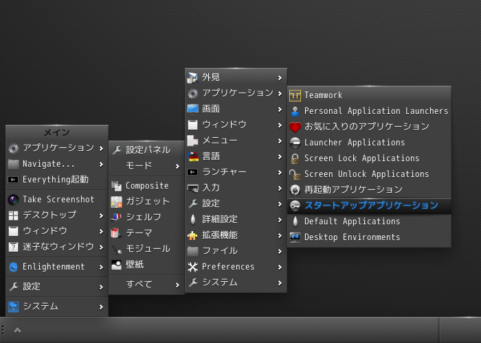Click the ランチャー terminal icon
This screenshot has width=481, height=343.
coord(192,172)
